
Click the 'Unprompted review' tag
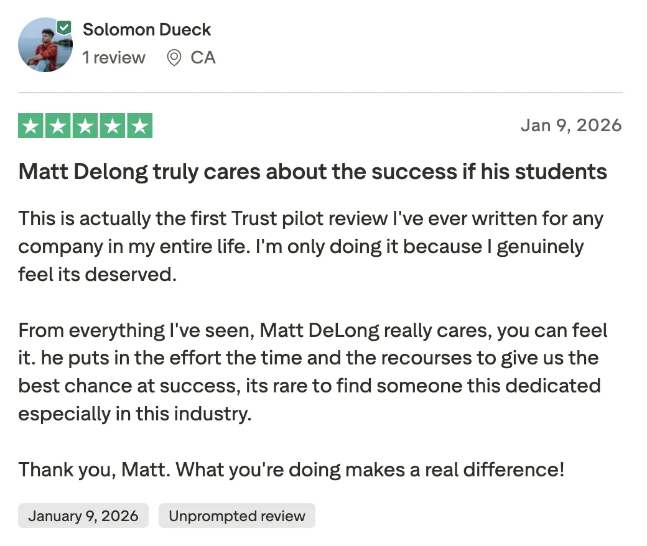(237, 516)
